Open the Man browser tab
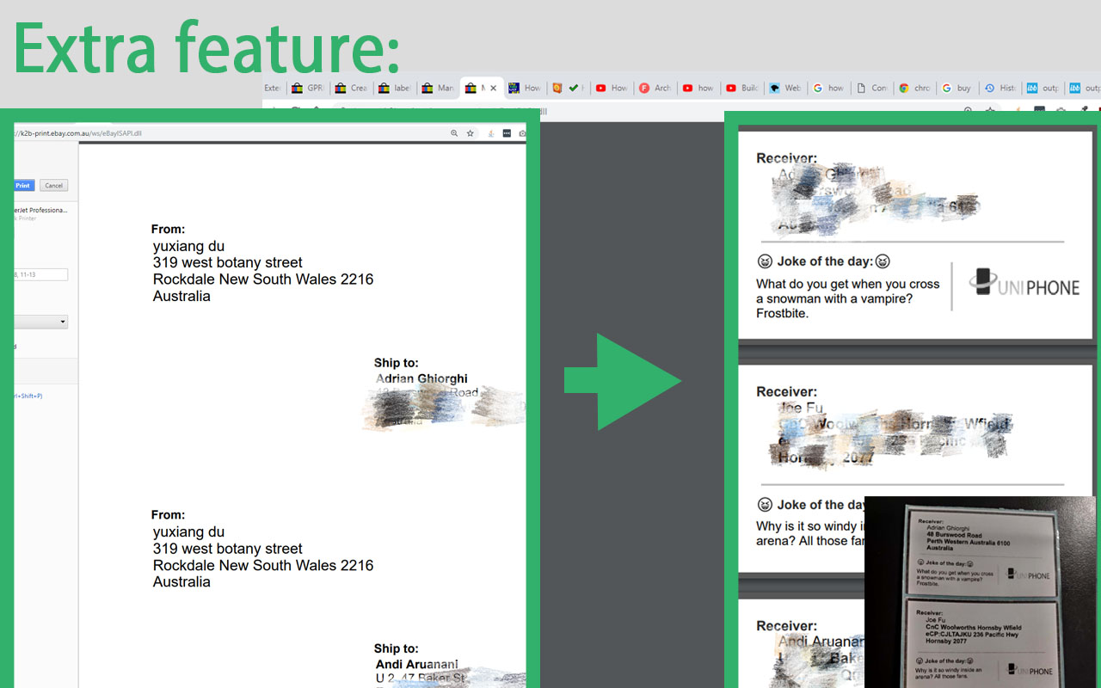Image resolution: width=1101 pixels, height=688 pixels. coord(438,88)
